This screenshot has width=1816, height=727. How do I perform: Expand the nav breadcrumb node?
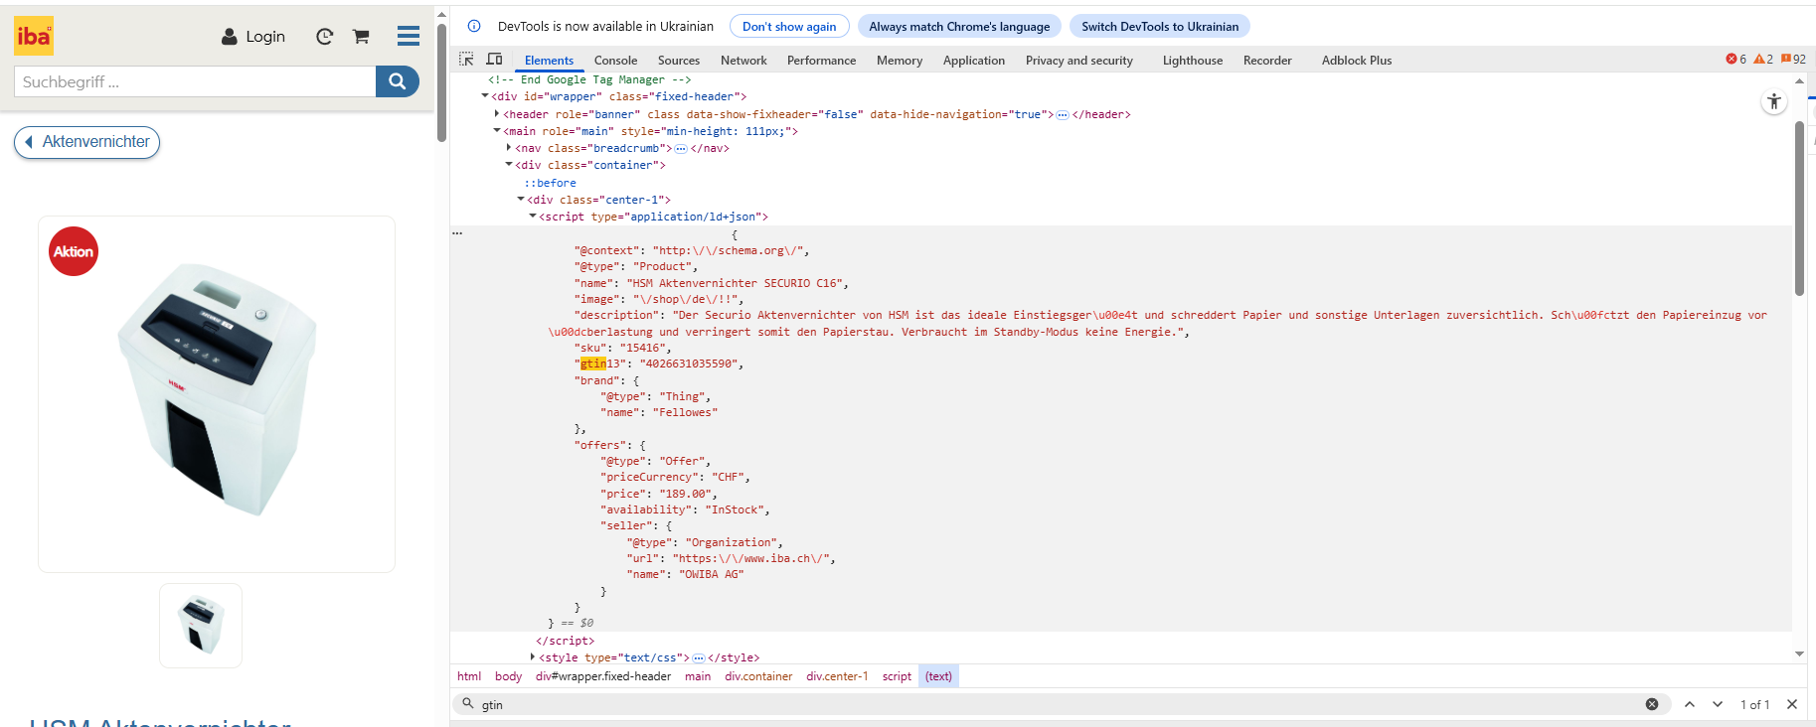[509, 148]
